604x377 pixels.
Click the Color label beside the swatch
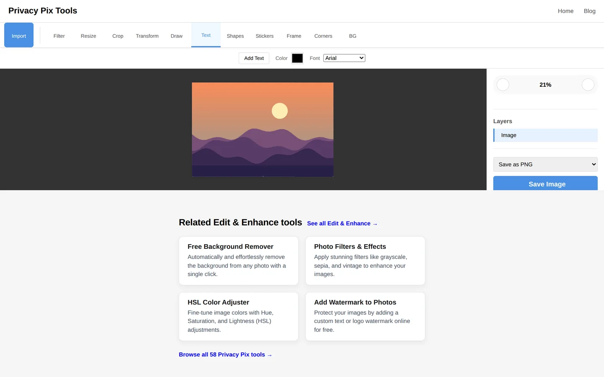point(281,58)
